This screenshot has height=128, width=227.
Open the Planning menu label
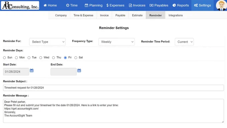tap(96, 5)
